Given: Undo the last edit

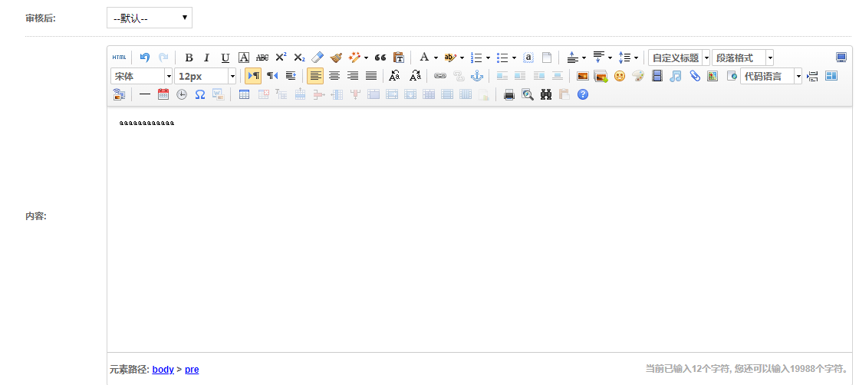Looking at the screenshot, I should point(145,58).
